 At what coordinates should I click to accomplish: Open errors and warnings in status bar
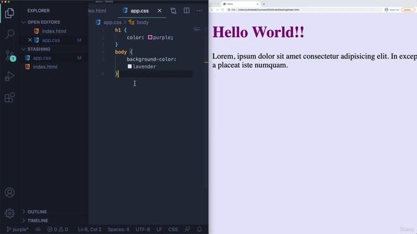tap(57, 229)
